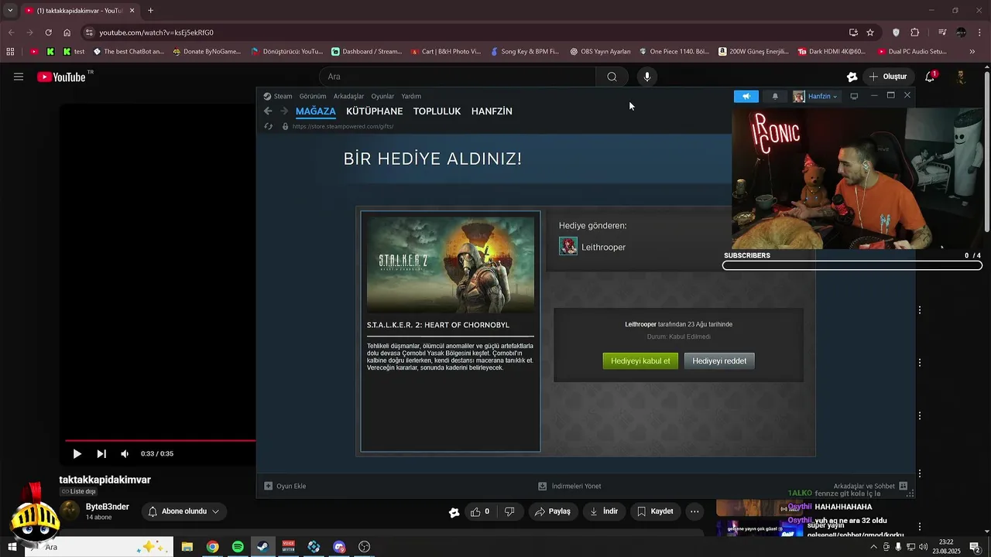Reload the Chrome page
Viewport: 991px width, 557px height.
point(48,32)
